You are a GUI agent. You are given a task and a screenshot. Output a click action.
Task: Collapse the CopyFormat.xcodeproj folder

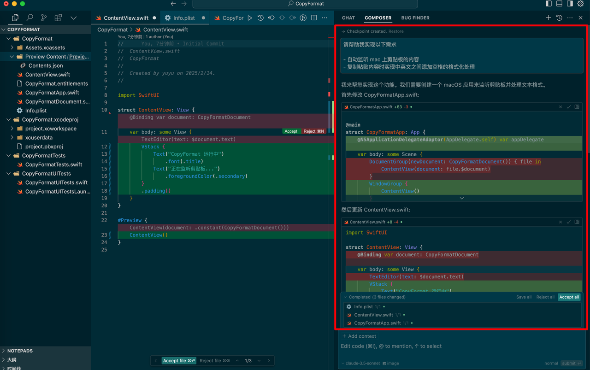pos(45,119)
